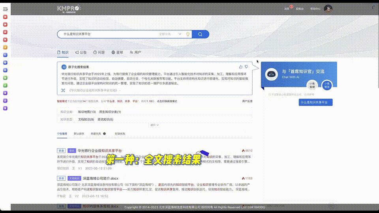The height and width of the screenshot is (213, 379).
Task: Click the 普通 tag on 华光银行 result
Action: (62, 151)
